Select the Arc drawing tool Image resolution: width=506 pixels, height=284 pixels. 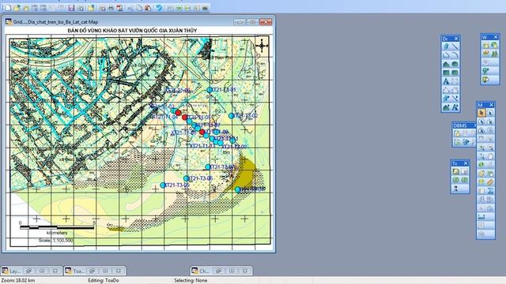pyautogui.click(x=455, y=54)
